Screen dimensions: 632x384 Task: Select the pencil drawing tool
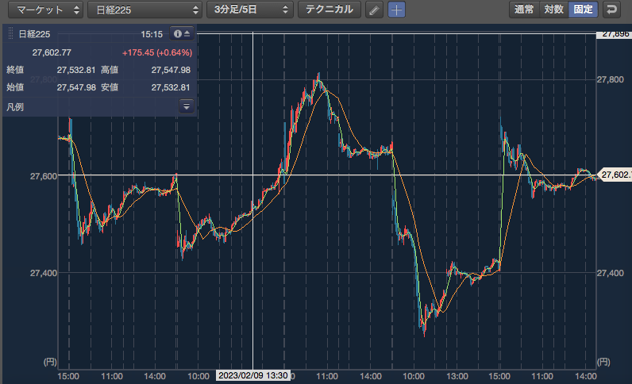tap(374, 10)
